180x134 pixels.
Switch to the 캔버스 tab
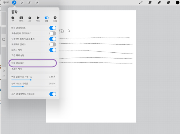click(21, 19)
